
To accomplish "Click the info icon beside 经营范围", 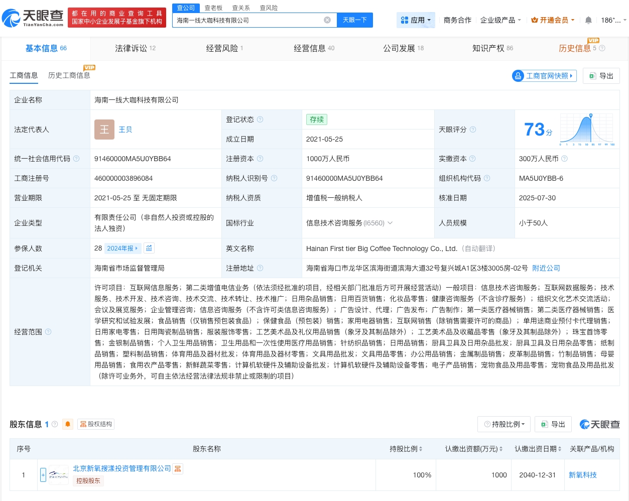I will point(48,332).
